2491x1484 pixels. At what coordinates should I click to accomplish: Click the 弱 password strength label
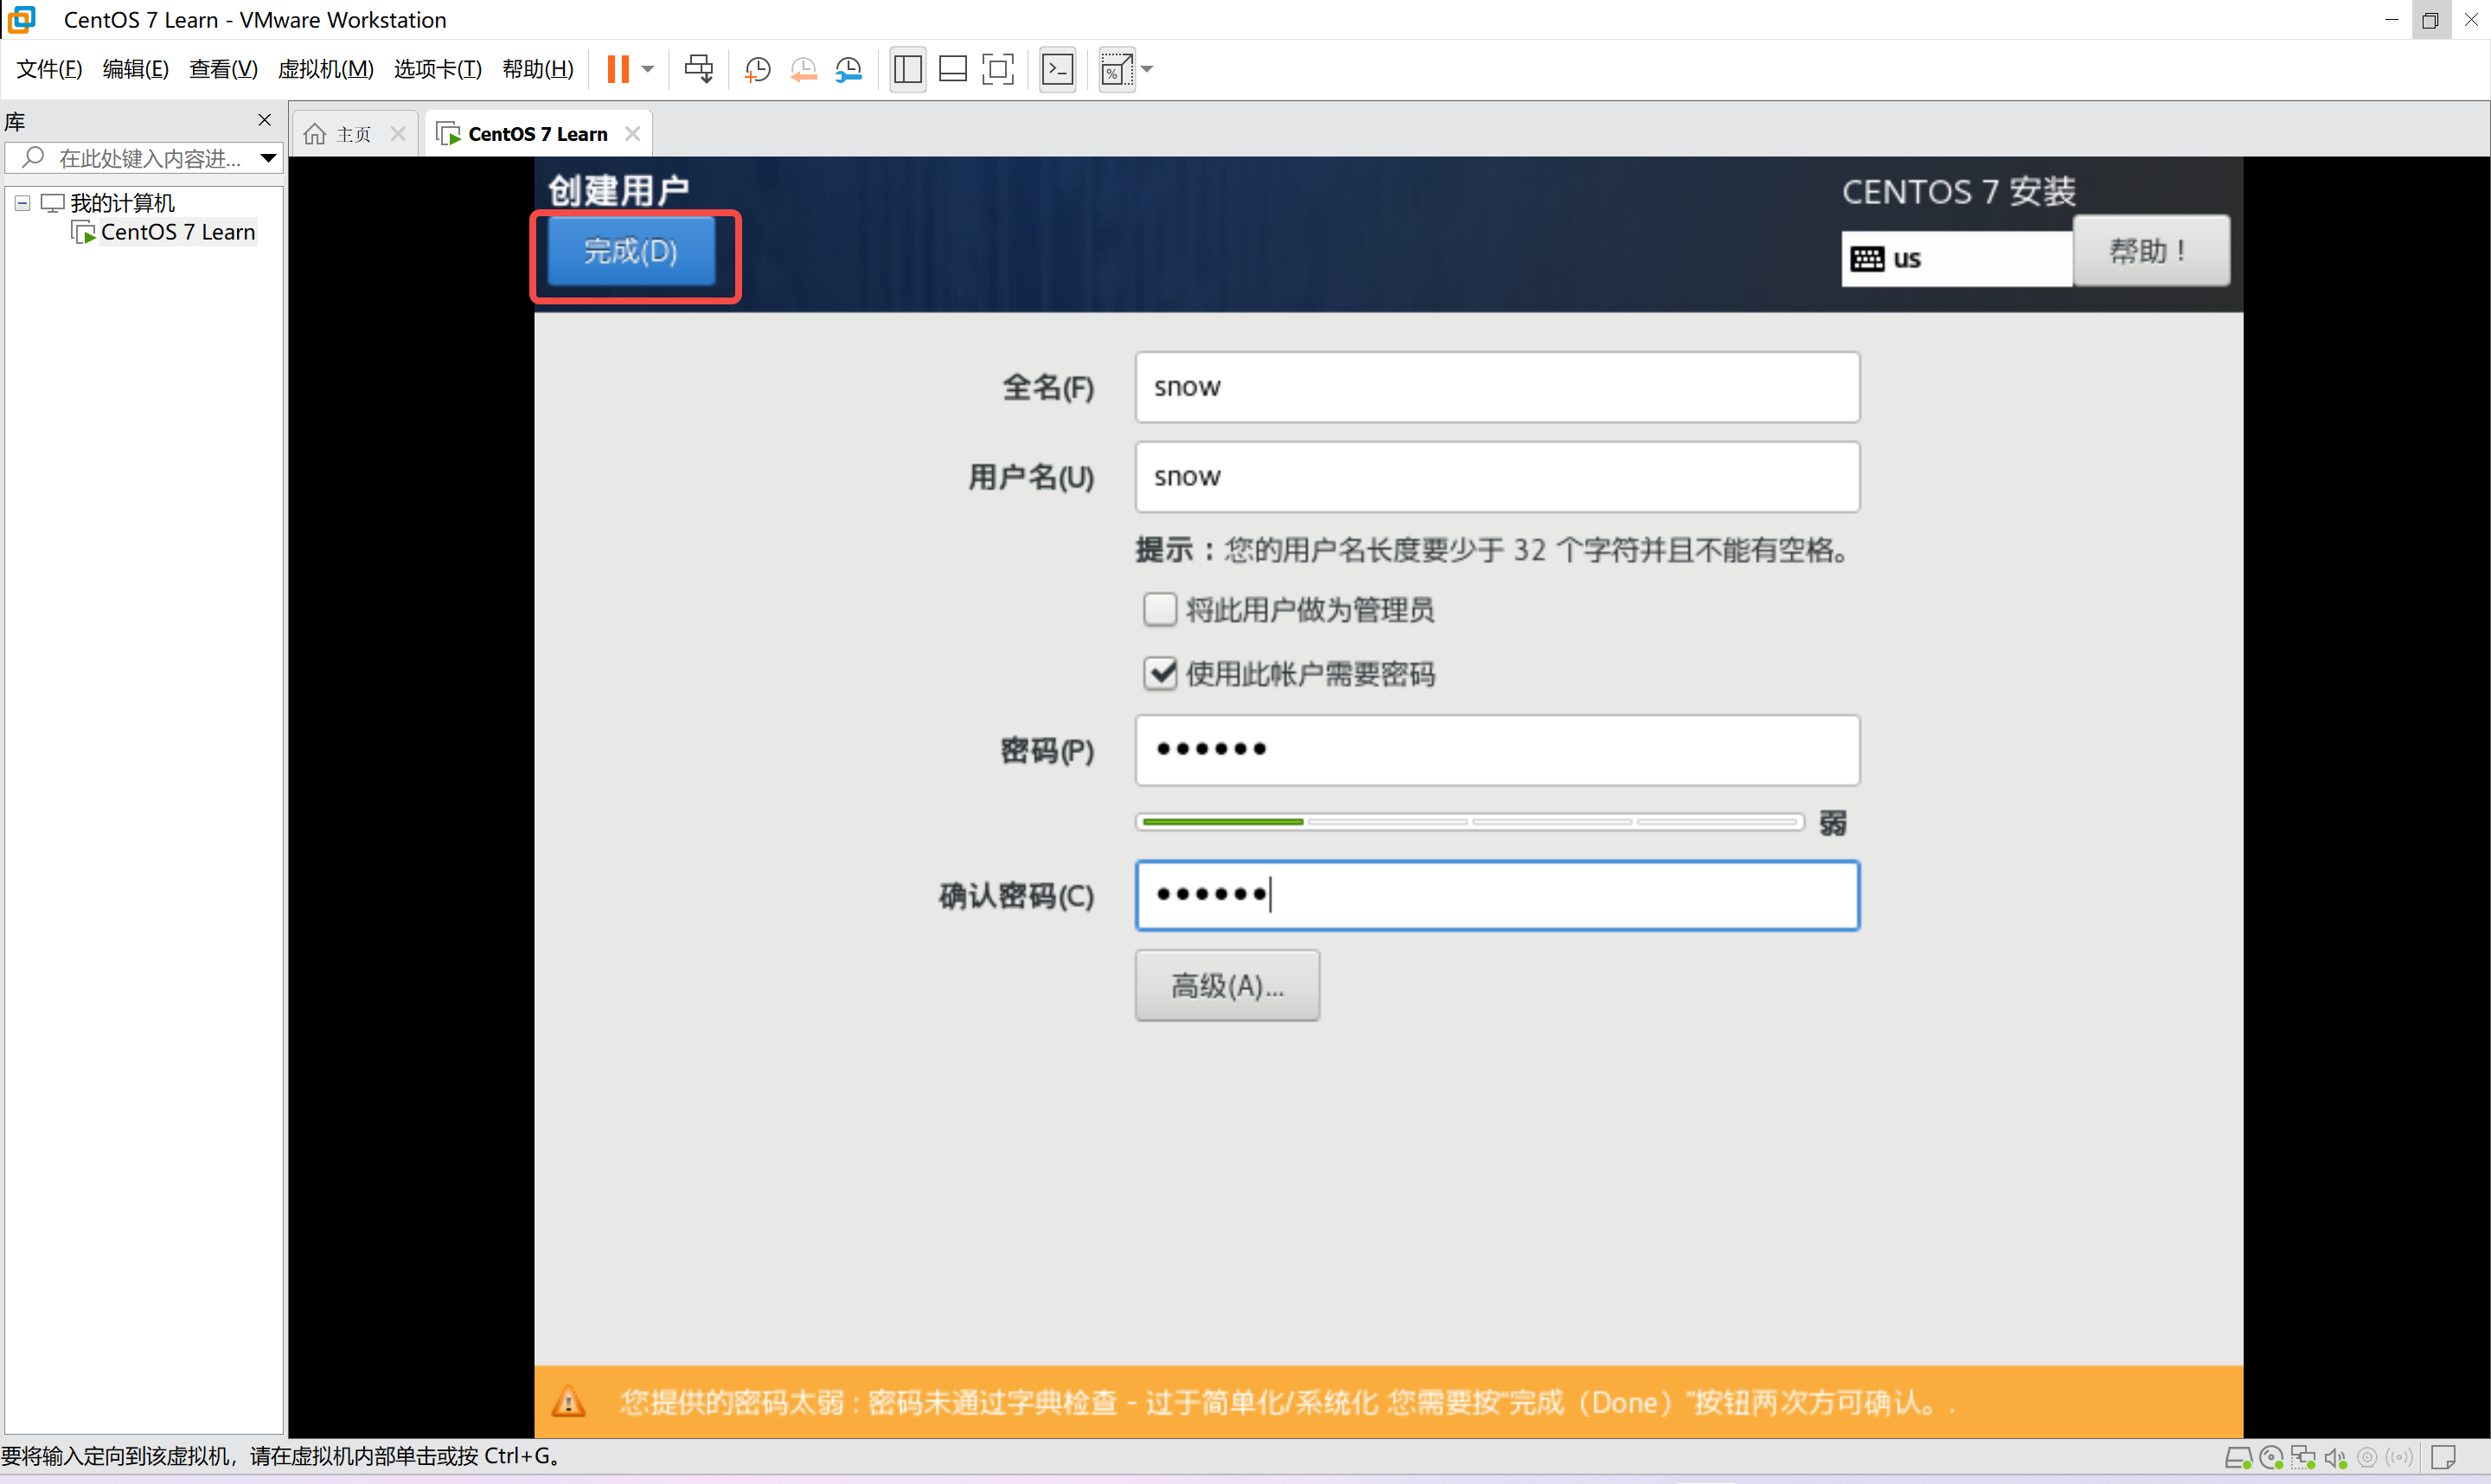click(x=1832, y=823)
